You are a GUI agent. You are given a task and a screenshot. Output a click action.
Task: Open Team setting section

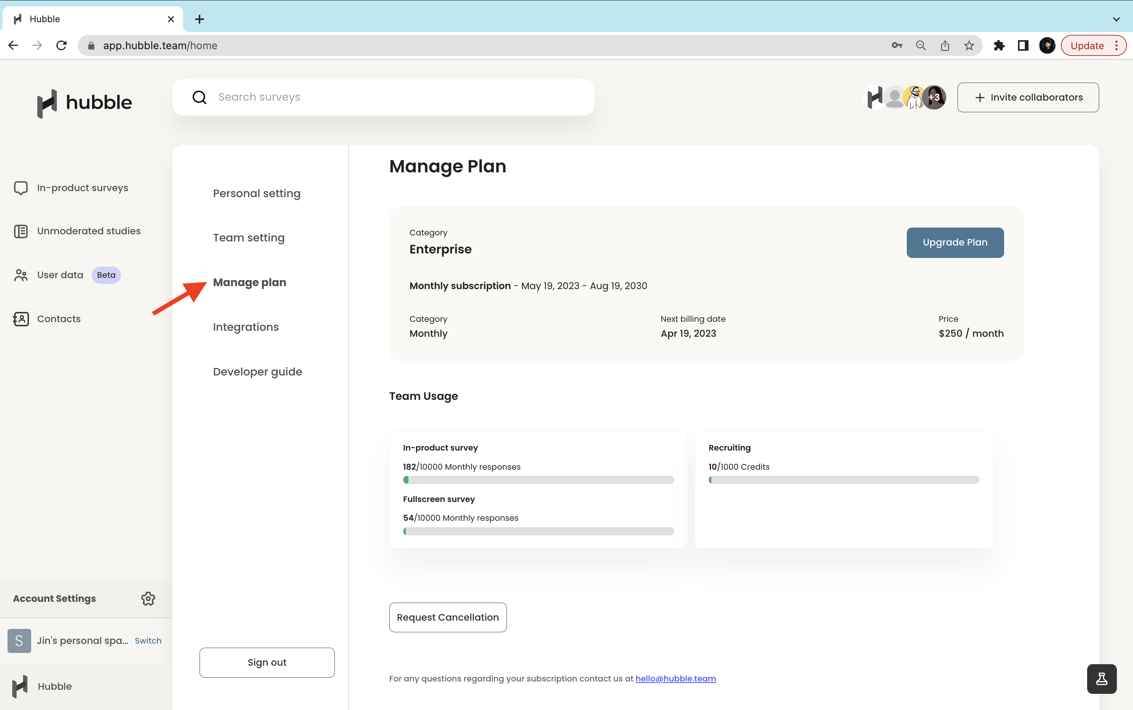[249, 238]
